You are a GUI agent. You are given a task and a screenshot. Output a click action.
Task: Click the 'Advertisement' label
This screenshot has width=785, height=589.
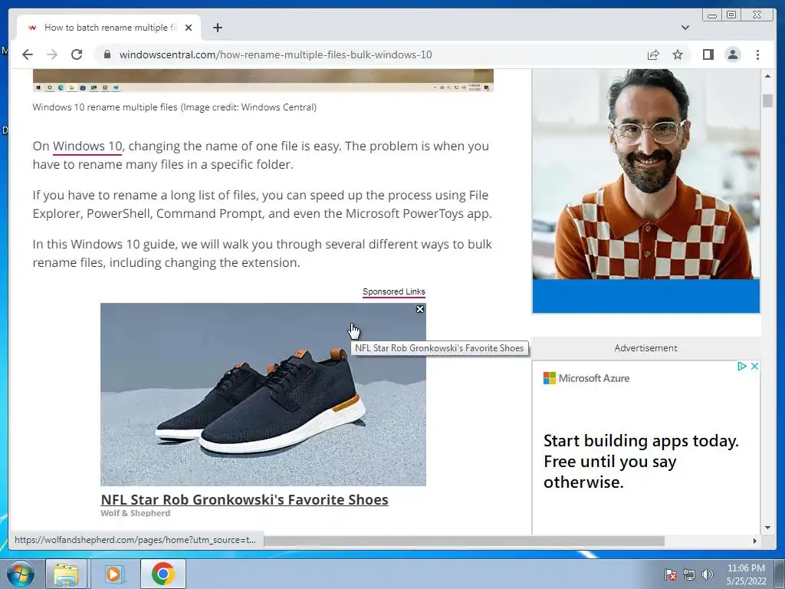(x=645, y=348)
